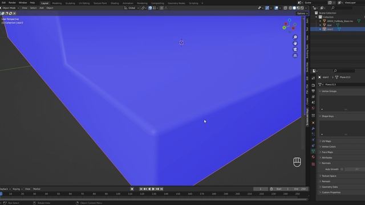
Task: Open the Scene properties tab icon
Action: point(313,102)
